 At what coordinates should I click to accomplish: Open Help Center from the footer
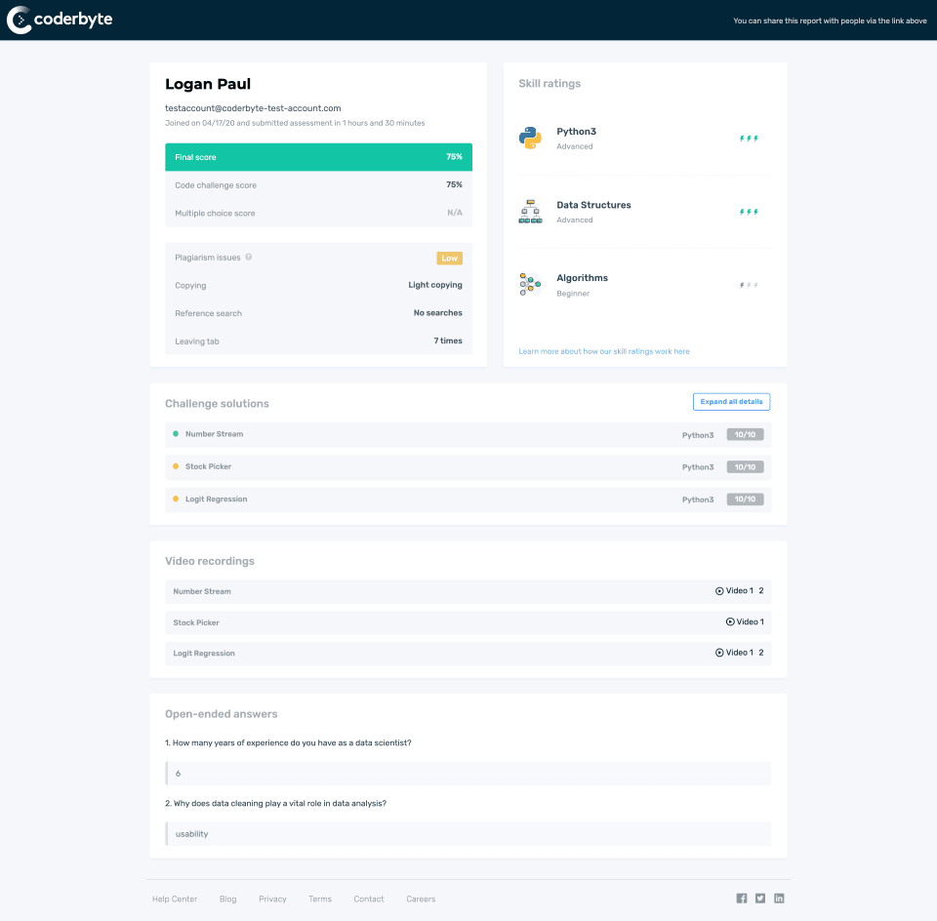click(174, 899)
